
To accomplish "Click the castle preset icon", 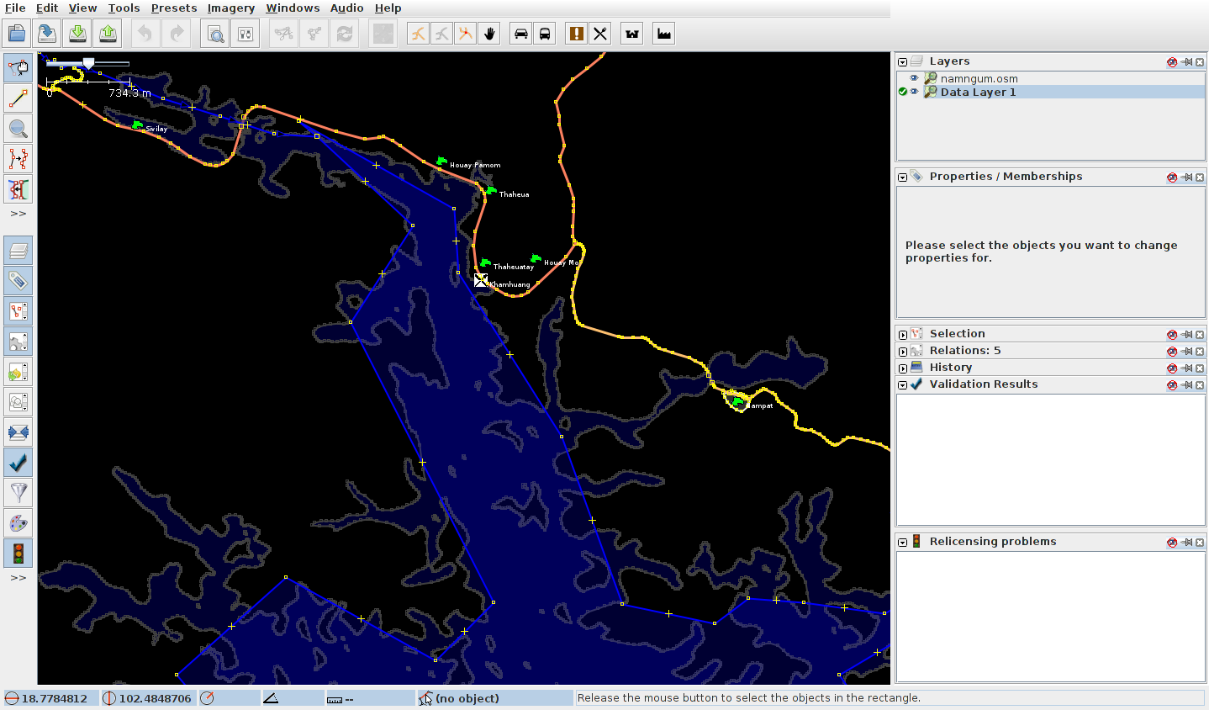I will (x=631, y=34).
